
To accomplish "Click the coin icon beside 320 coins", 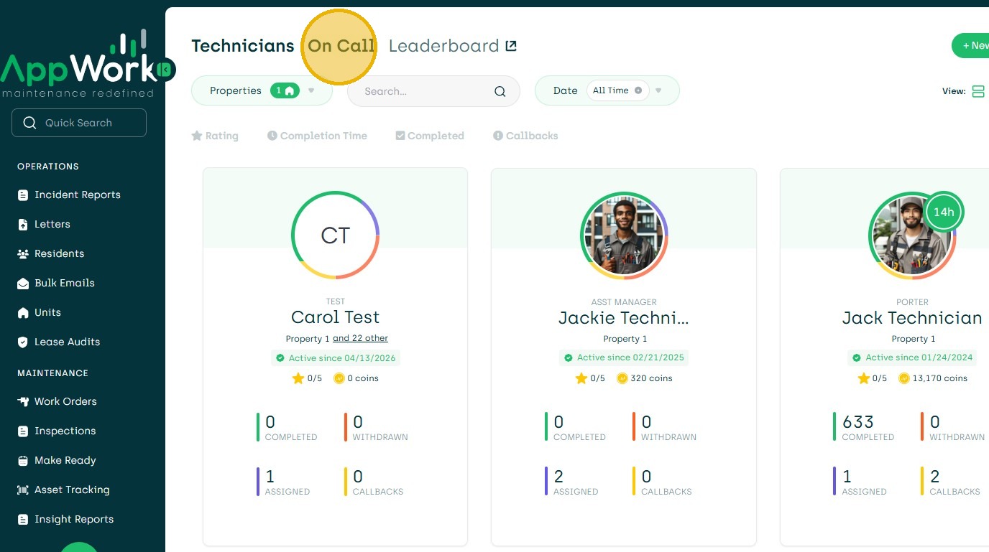I will [622, 378].
